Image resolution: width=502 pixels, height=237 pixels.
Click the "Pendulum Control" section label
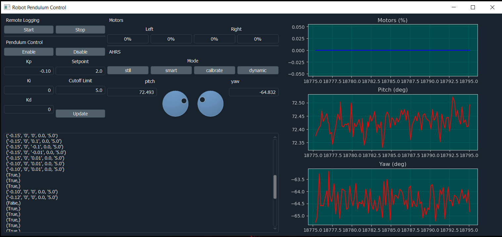24,42
